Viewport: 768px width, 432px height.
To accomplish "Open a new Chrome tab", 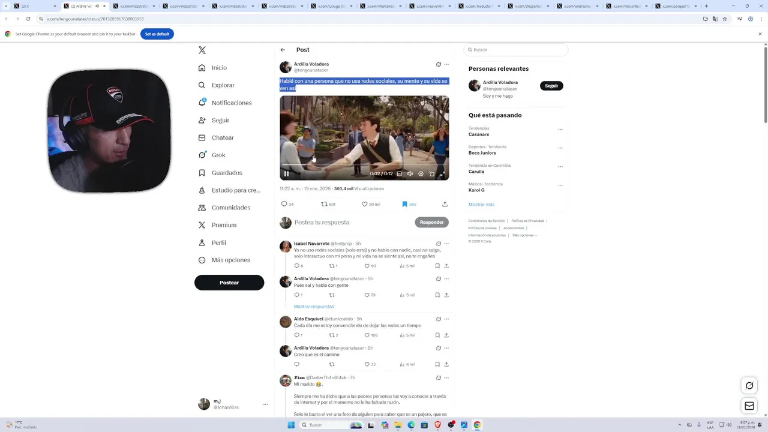I will tap(706, 6).
